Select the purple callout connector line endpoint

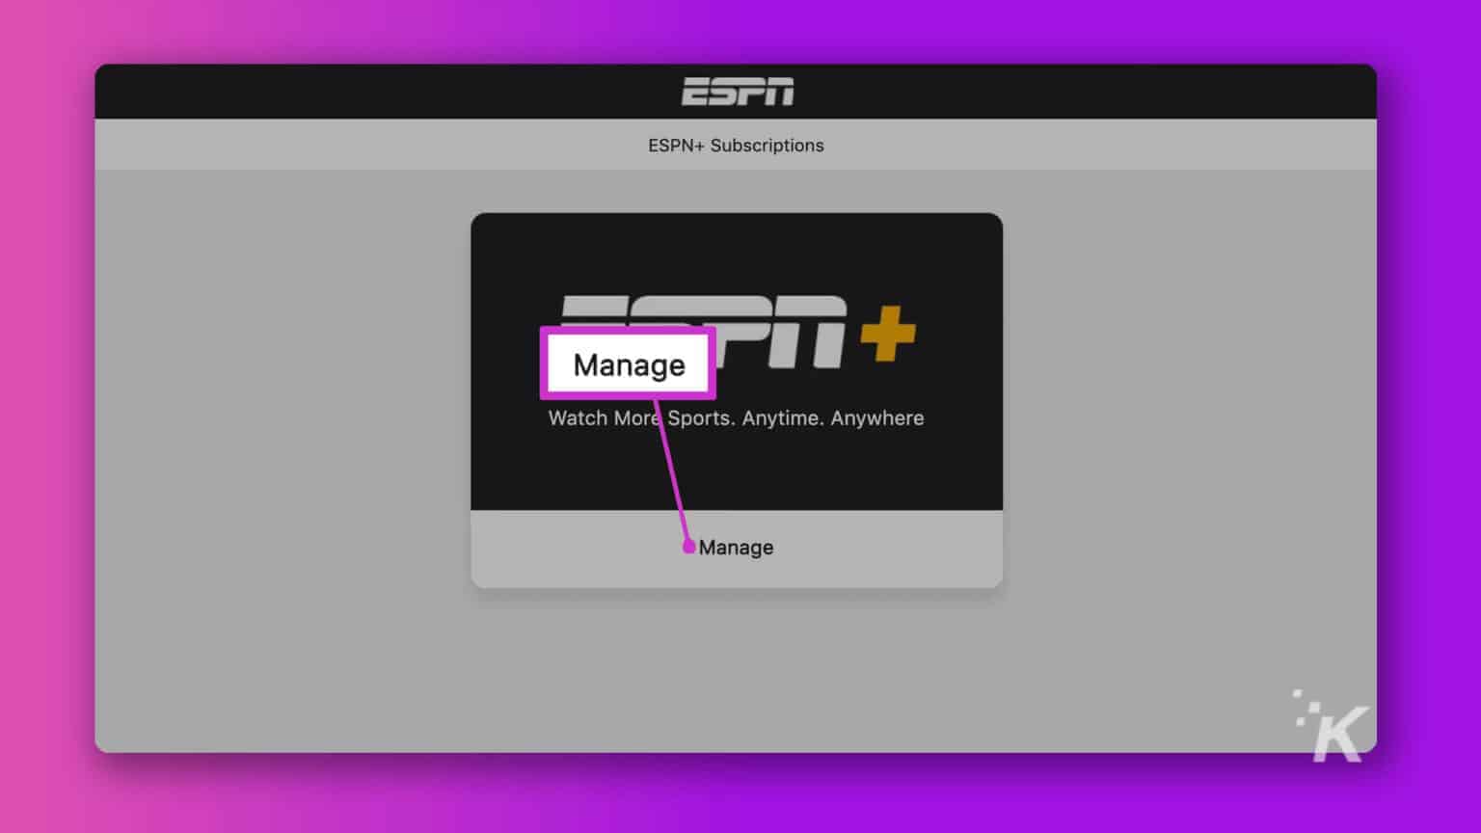click(690, 547)
